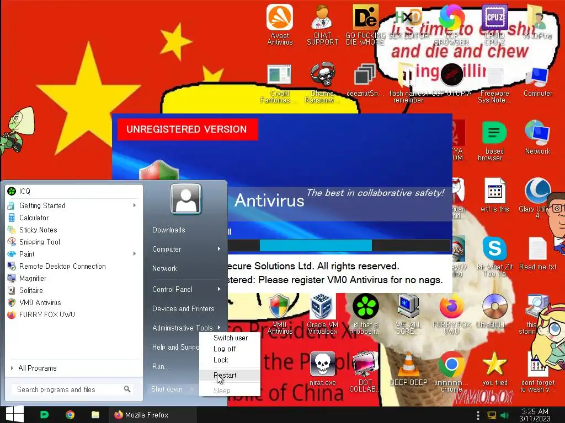The width and height of the screenshot is (565, 423).
Task: Open the Oracle VM Virtualbox desktop icon
Action: click(322, 314)
